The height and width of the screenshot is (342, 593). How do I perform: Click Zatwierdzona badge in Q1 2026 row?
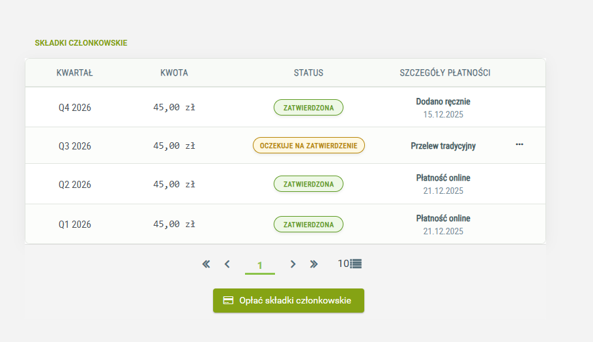tap(308, 225)
